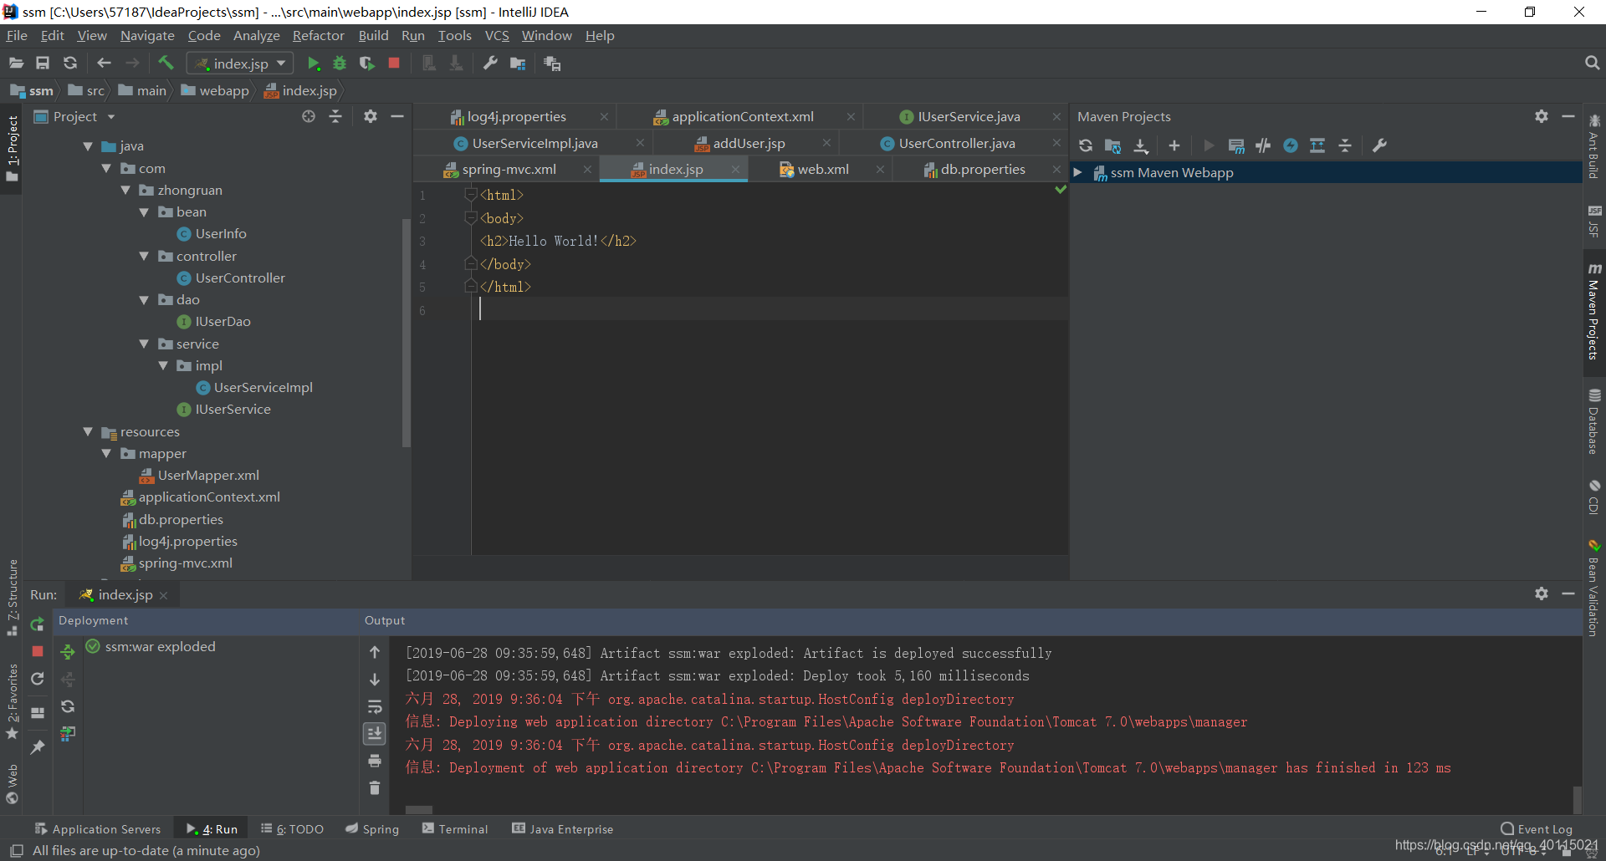This screenshot has height=861, width=1606.
Task: Open 6: TODO tool window
Action: coord(292,829)
